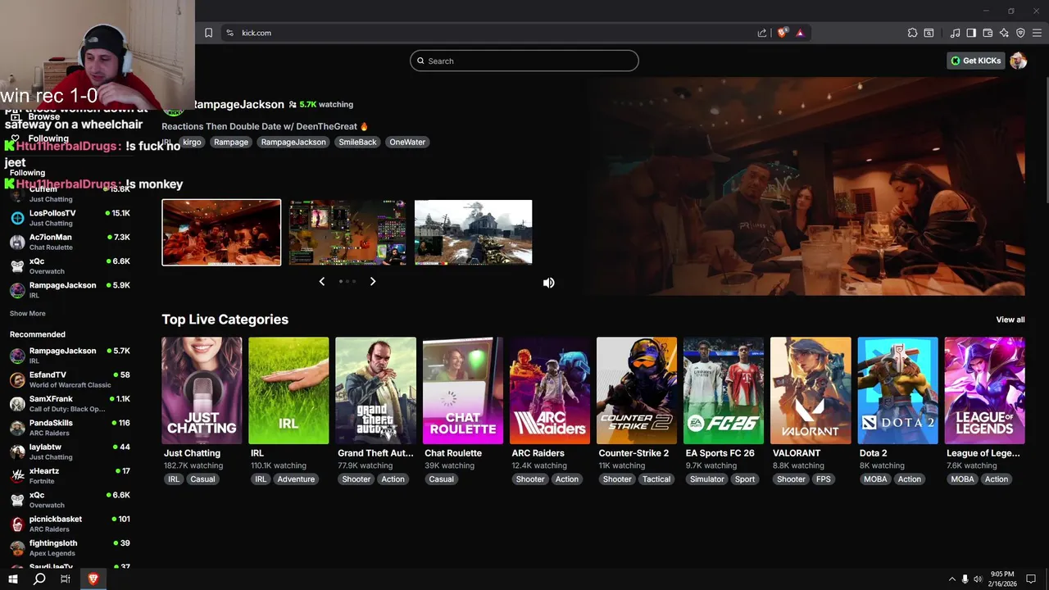Open the browser extensions puzzle icon
The image size is (1049, 590).
pos(912,33)
